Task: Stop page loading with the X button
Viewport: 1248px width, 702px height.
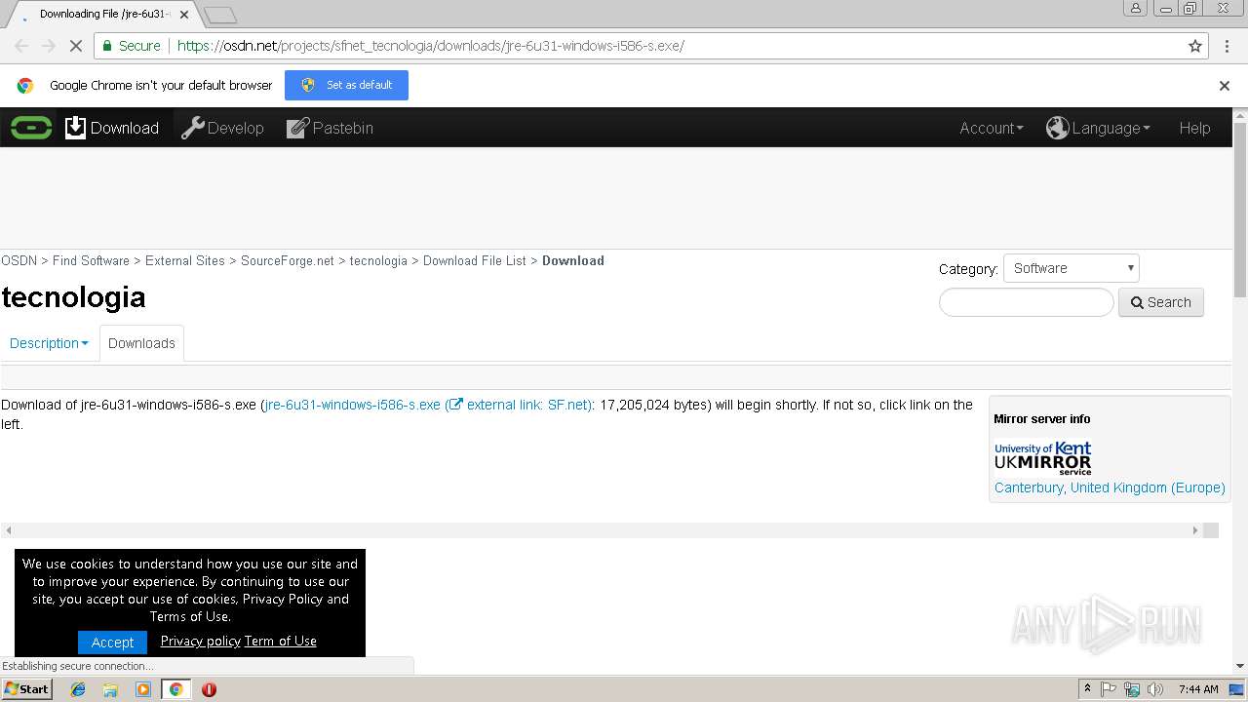Action: tap(75, 46)
